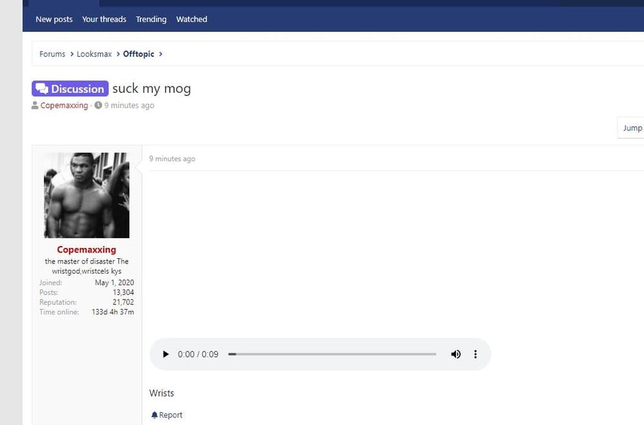Open the New posts navigation item
644x425 pixels.
point(54,19)
